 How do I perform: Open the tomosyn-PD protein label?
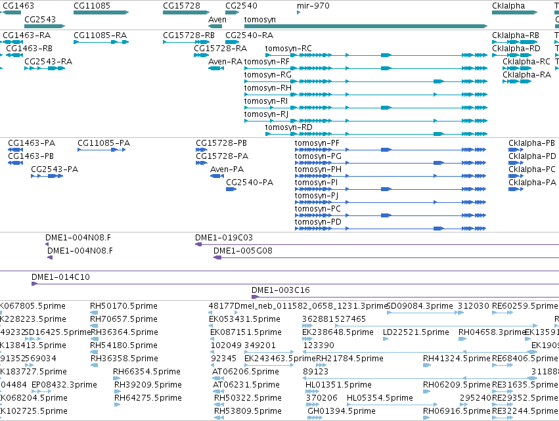click(318, 222)
